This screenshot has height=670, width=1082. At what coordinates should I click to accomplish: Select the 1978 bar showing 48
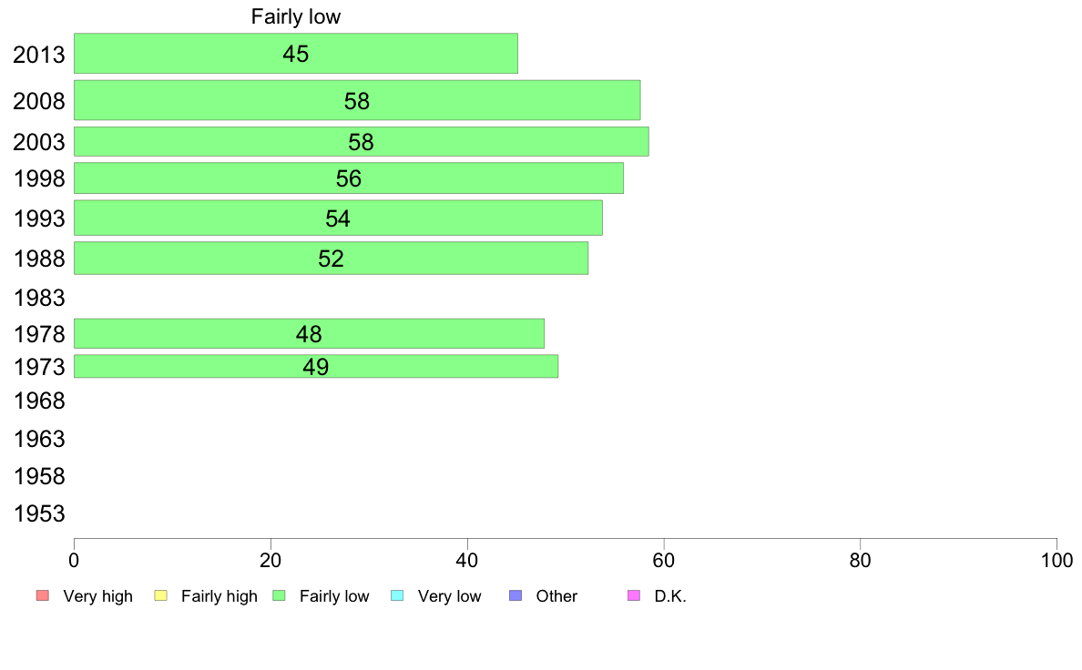[309, 333]
